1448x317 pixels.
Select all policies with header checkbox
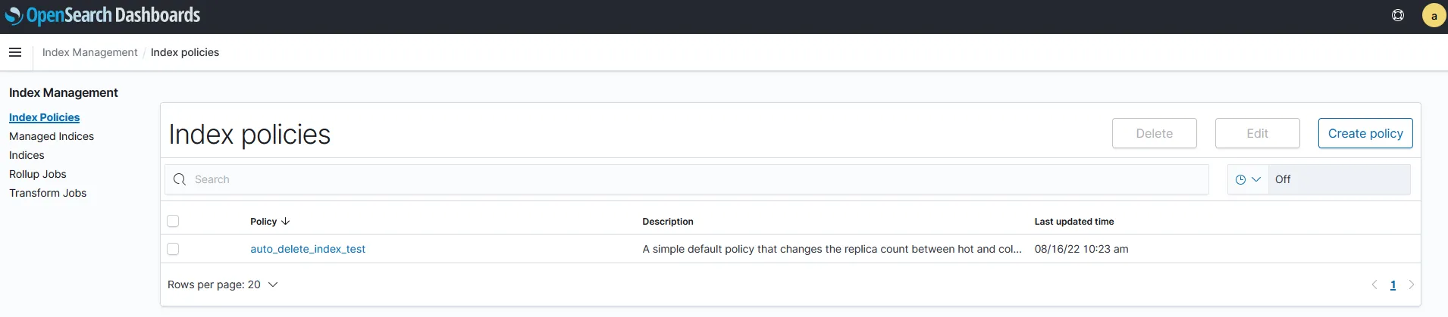(173, 221)
